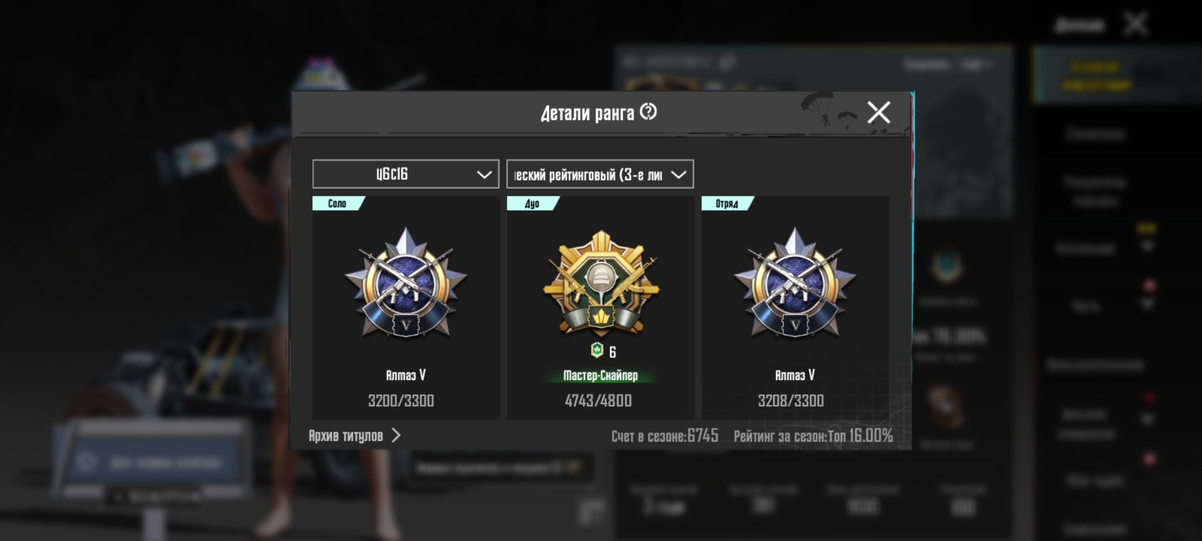Select the Дуо tab label
This screenshot has height=541, width=1202.
point(532,203)
